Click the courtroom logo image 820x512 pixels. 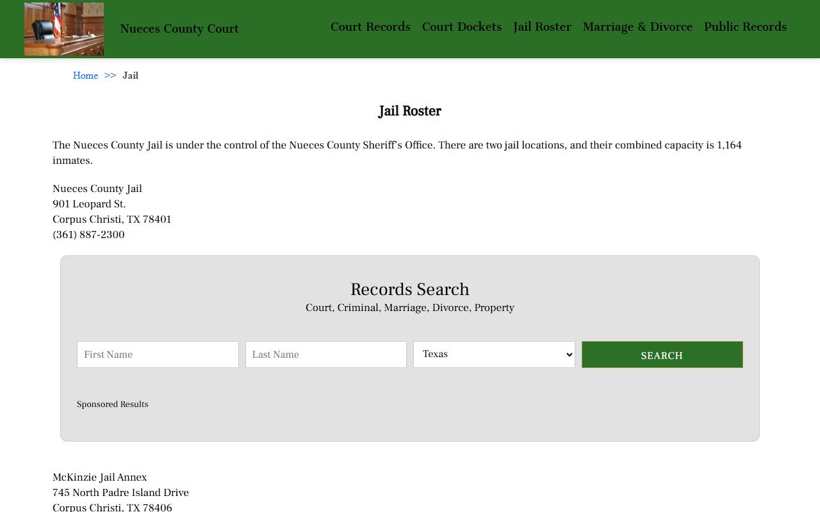click(64, 29)
